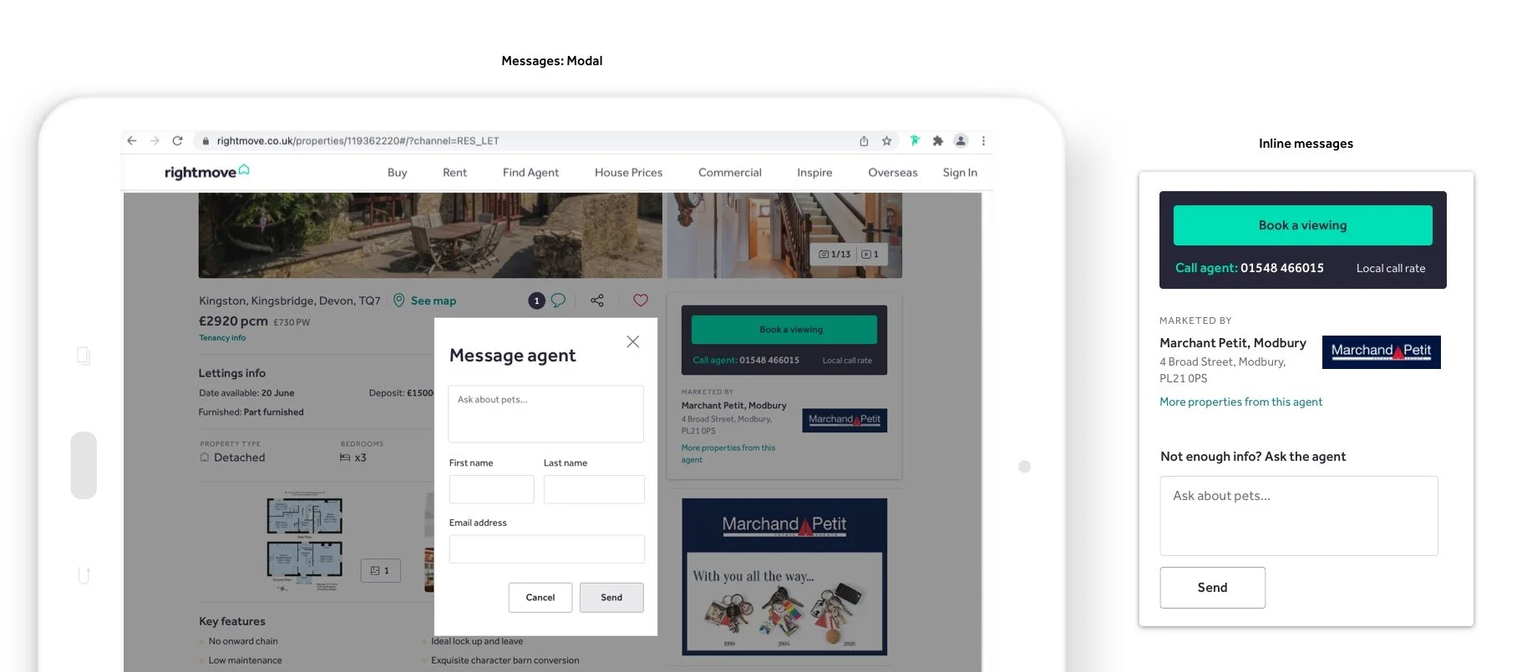Open browser profile avatar icon
The height and width of the screenshot is (672, 1532).
pyautogui.click(x=961, y=141)
